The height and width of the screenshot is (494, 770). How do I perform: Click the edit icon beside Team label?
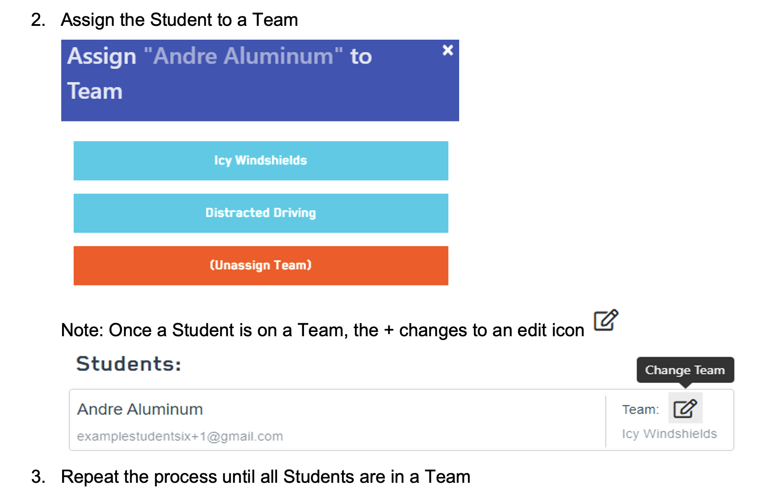(x=685, y=408)
